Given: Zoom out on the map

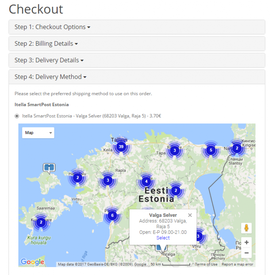Looking at the screenshot, I should coord(246,253).
